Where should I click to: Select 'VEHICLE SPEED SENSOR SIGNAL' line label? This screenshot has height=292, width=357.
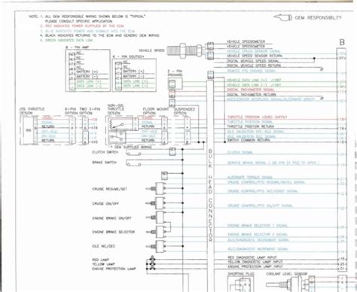click(253, 51)
